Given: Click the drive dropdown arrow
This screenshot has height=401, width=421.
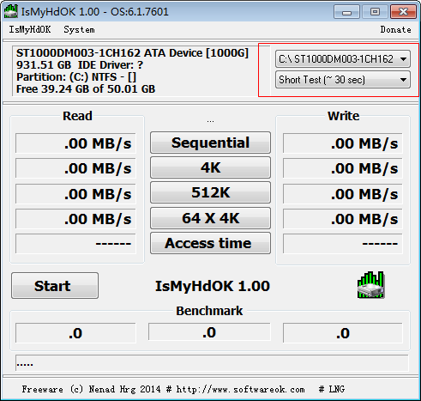Looking at the screenshot, I should pos(403,59).
